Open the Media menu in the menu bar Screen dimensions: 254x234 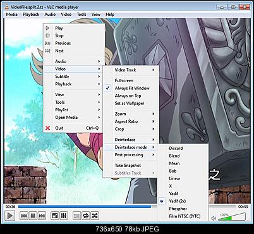[12, 15]
